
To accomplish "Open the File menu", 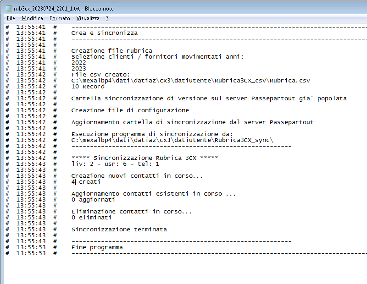I will [11, 18].
